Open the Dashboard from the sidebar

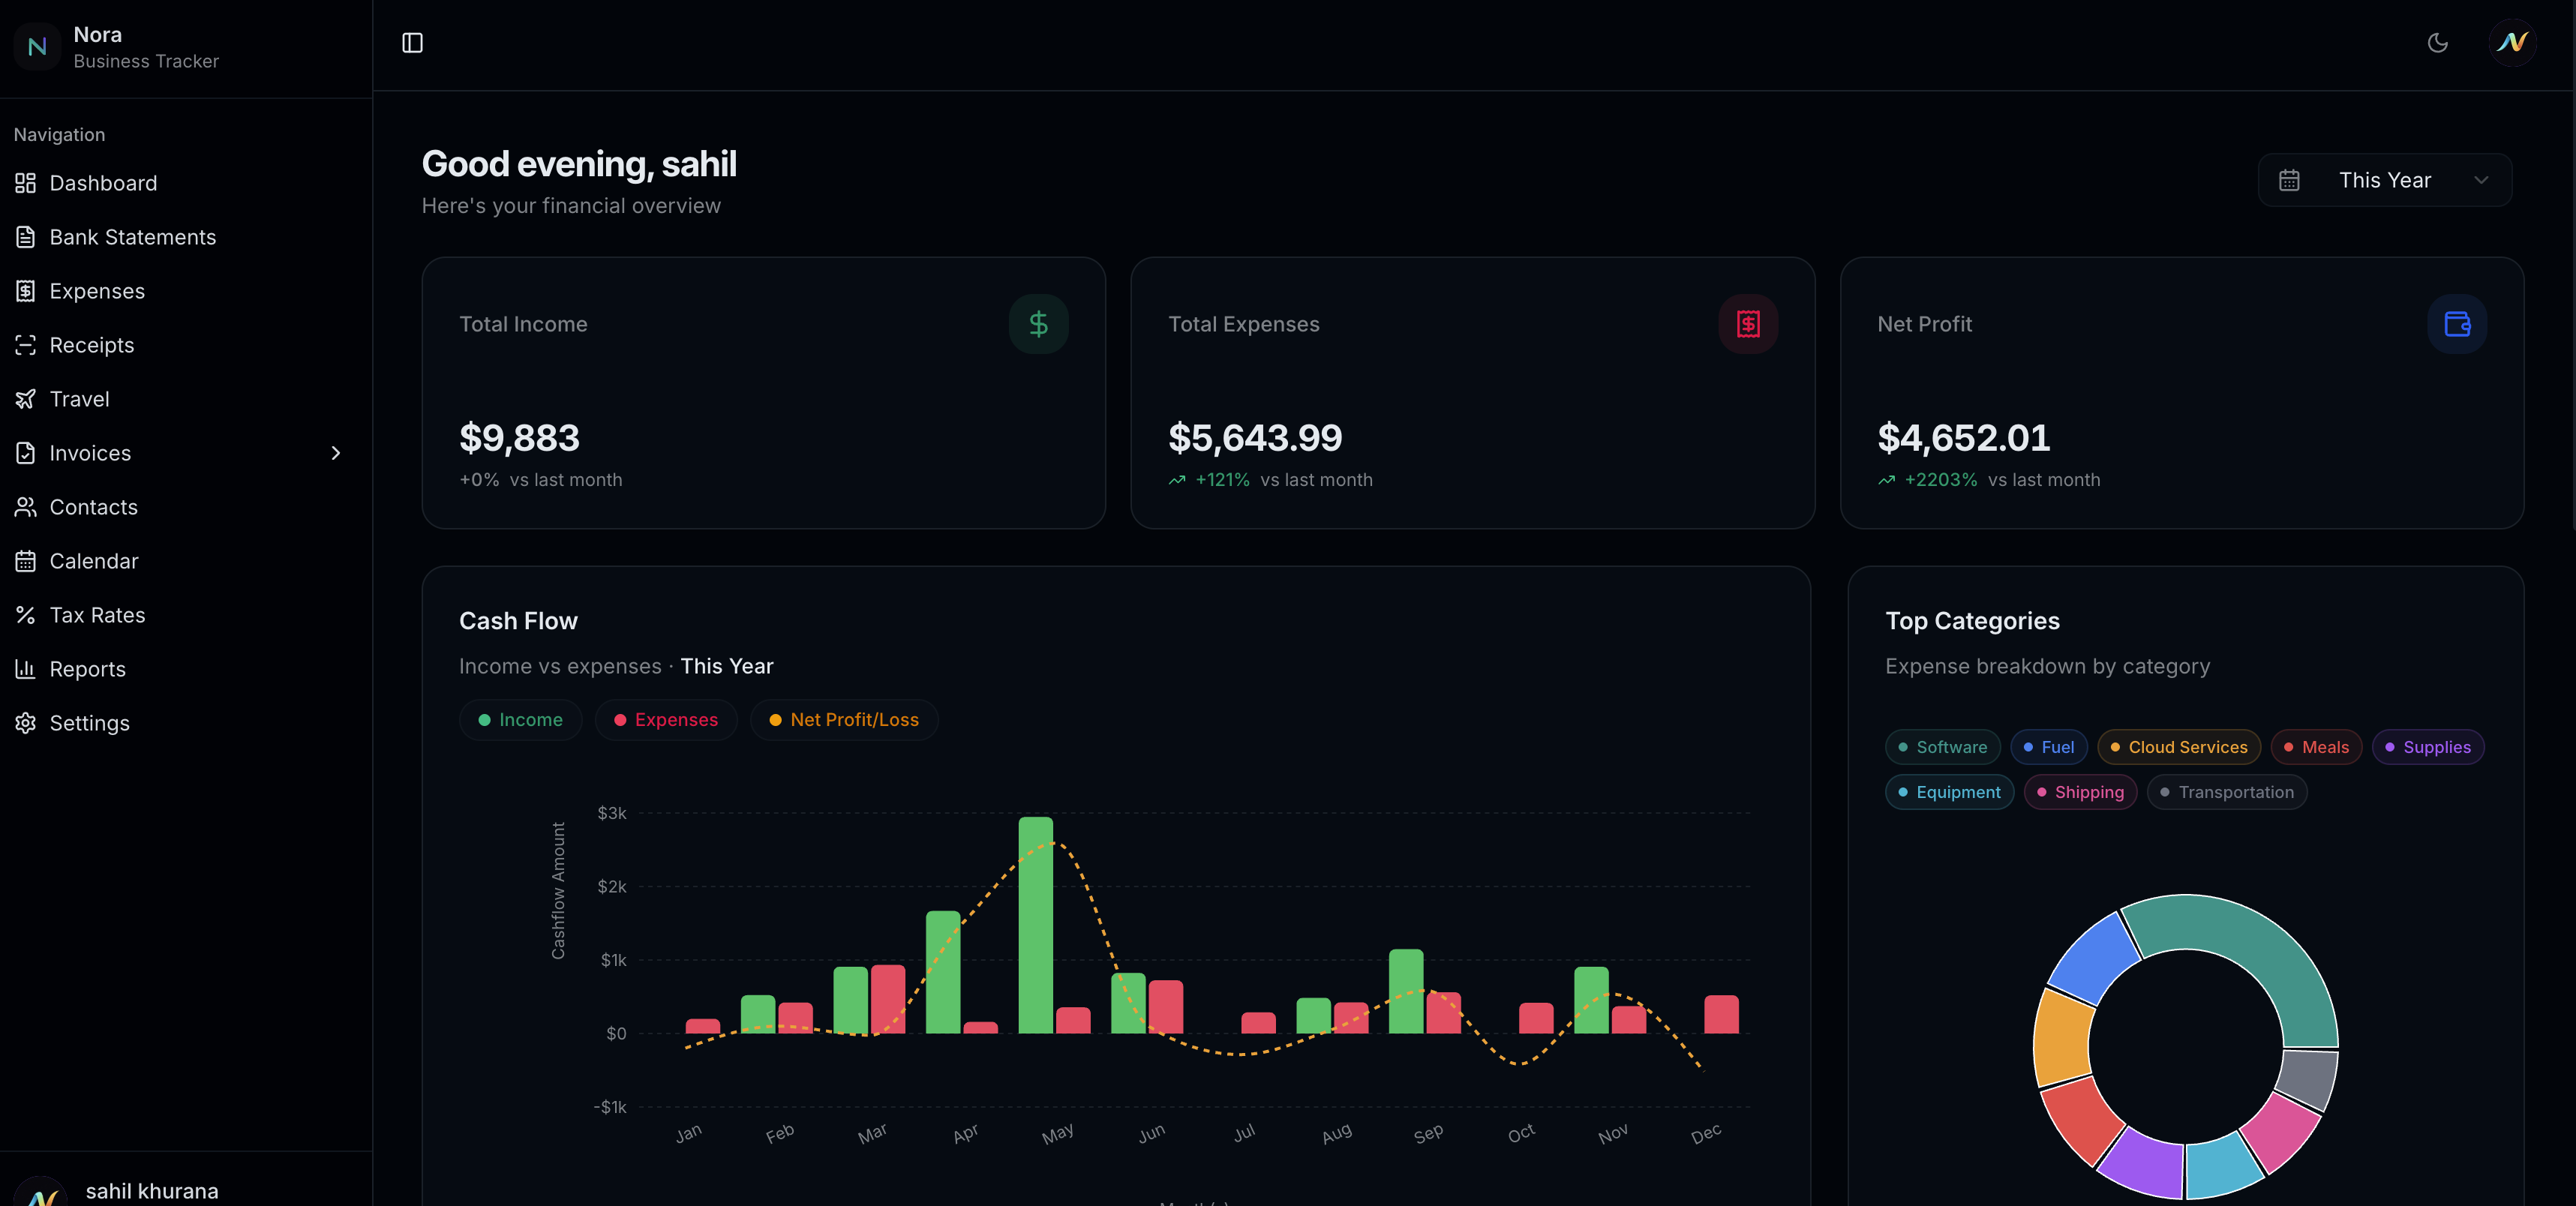coord(103,183)
